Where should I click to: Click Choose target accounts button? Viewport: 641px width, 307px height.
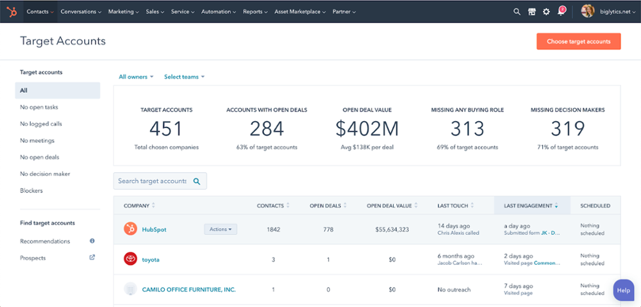click(578, 41)
